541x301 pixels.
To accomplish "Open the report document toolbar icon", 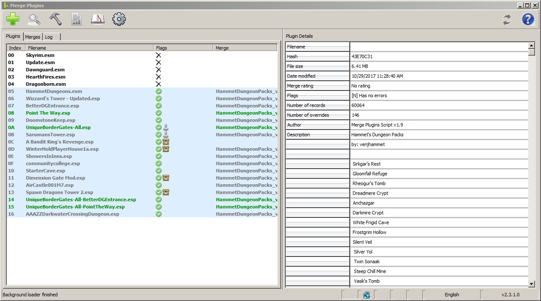I will pyautogui.click(x=77, y=19).
